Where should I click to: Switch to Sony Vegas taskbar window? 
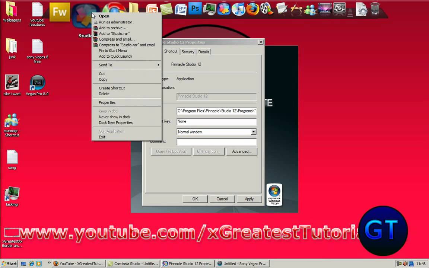pos(242,264)
